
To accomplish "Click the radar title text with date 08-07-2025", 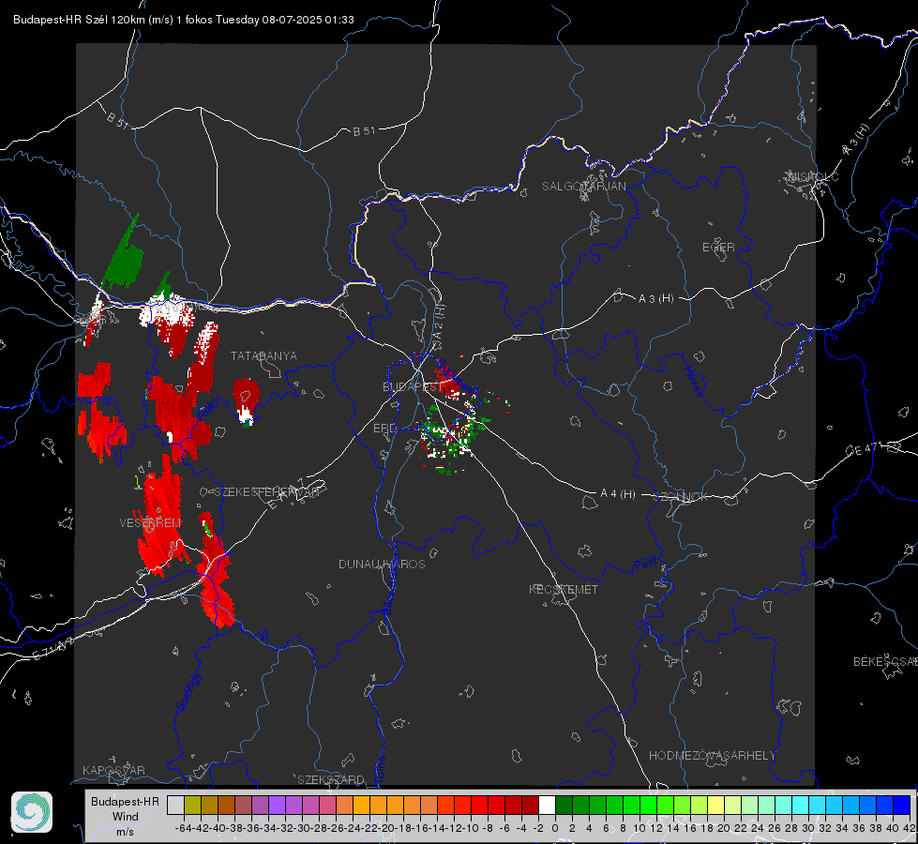I will point(183,20).
